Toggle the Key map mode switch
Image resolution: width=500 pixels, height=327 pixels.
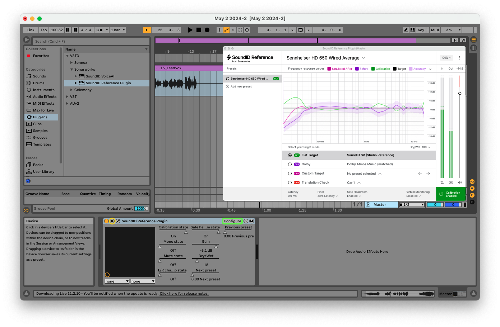pos(421,30)
